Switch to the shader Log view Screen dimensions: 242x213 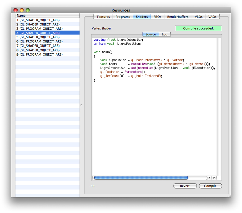click(164, 34)
